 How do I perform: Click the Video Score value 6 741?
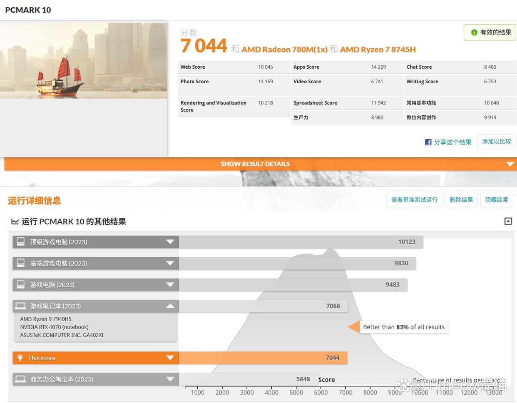[377, 82]
